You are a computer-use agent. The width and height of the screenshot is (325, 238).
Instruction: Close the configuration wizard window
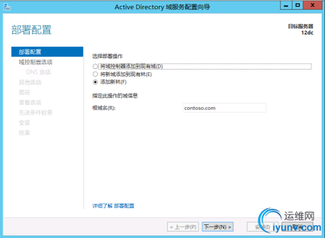point(313,5)
